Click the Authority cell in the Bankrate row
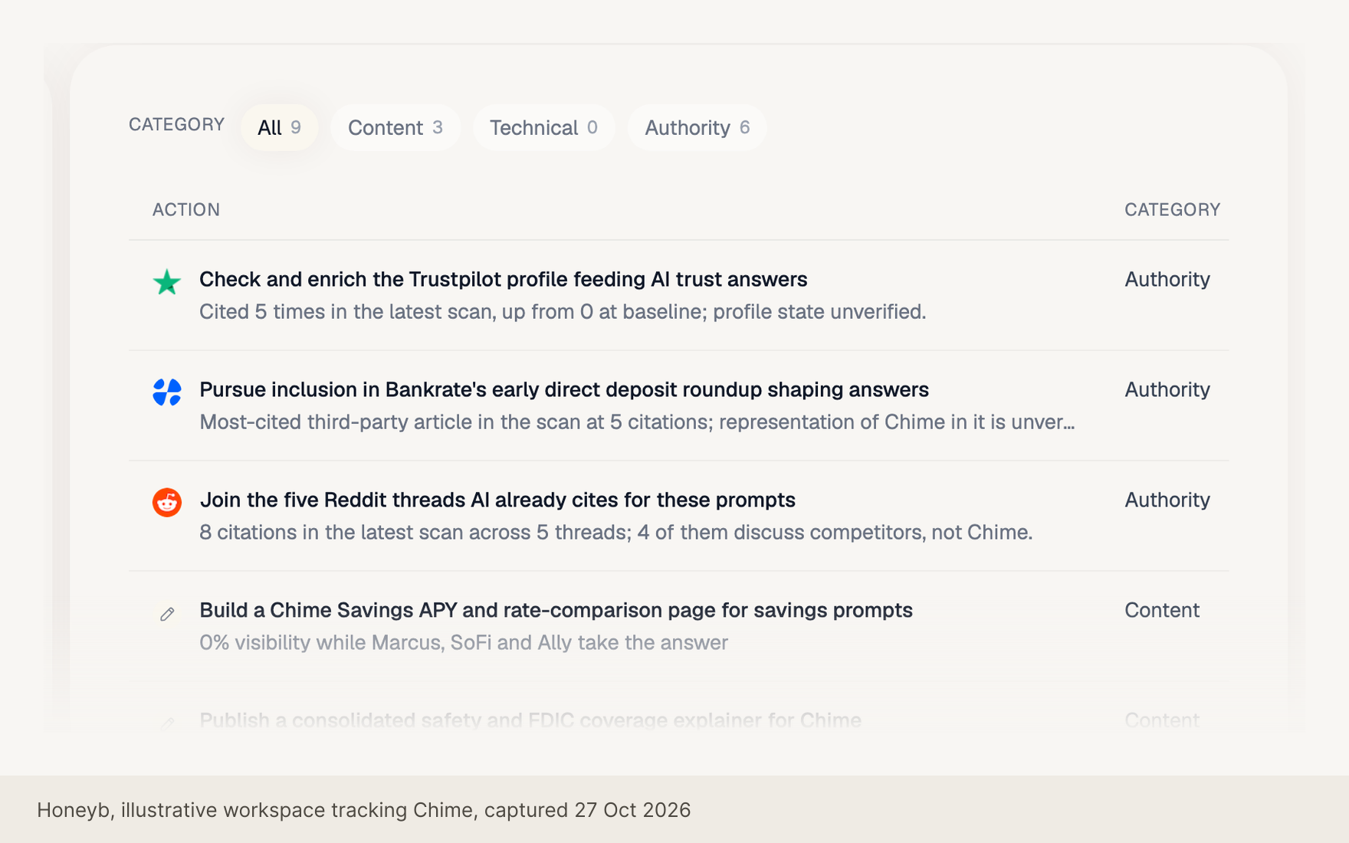The width and height of the screenshot is (1349, 843). pyautogui.click(x=1167, y=390)
